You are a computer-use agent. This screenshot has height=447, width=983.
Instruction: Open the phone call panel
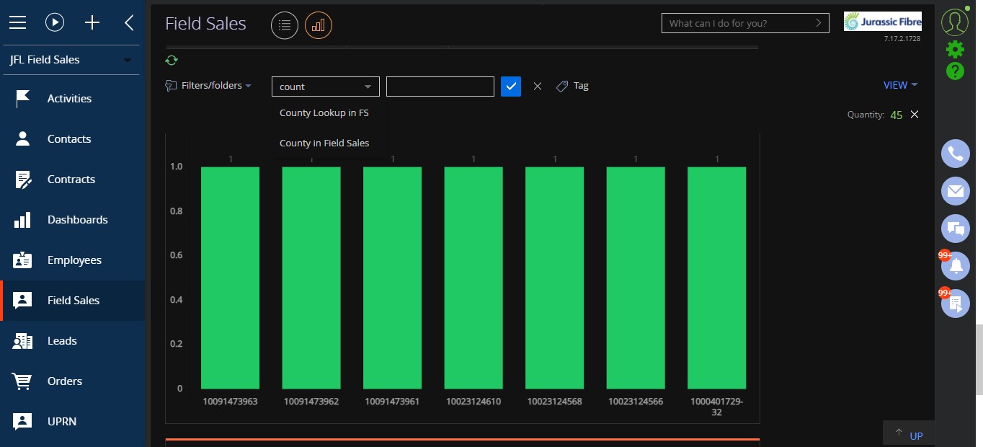pyautogui.click(x=956, y=154)
